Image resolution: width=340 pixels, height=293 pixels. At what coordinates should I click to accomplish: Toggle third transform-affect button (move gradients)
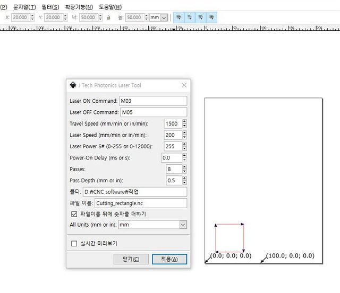(200, 17)
